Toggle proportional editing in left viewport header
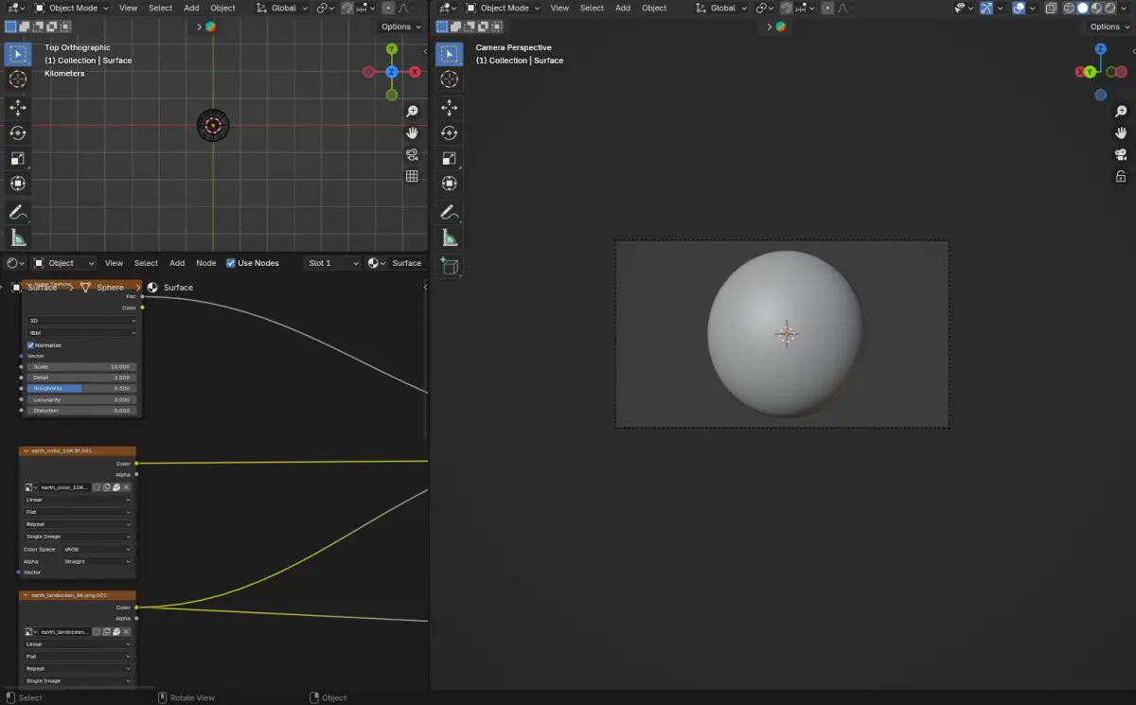Viewport: 1136px width, 705px height. coord(388,8)
